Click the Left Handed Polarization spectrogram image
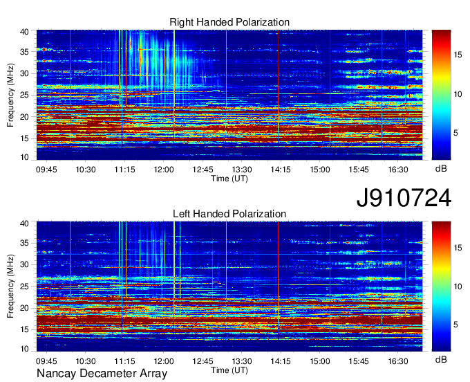The width and height of the screenshot is (470, 382). tap(229, 286)
